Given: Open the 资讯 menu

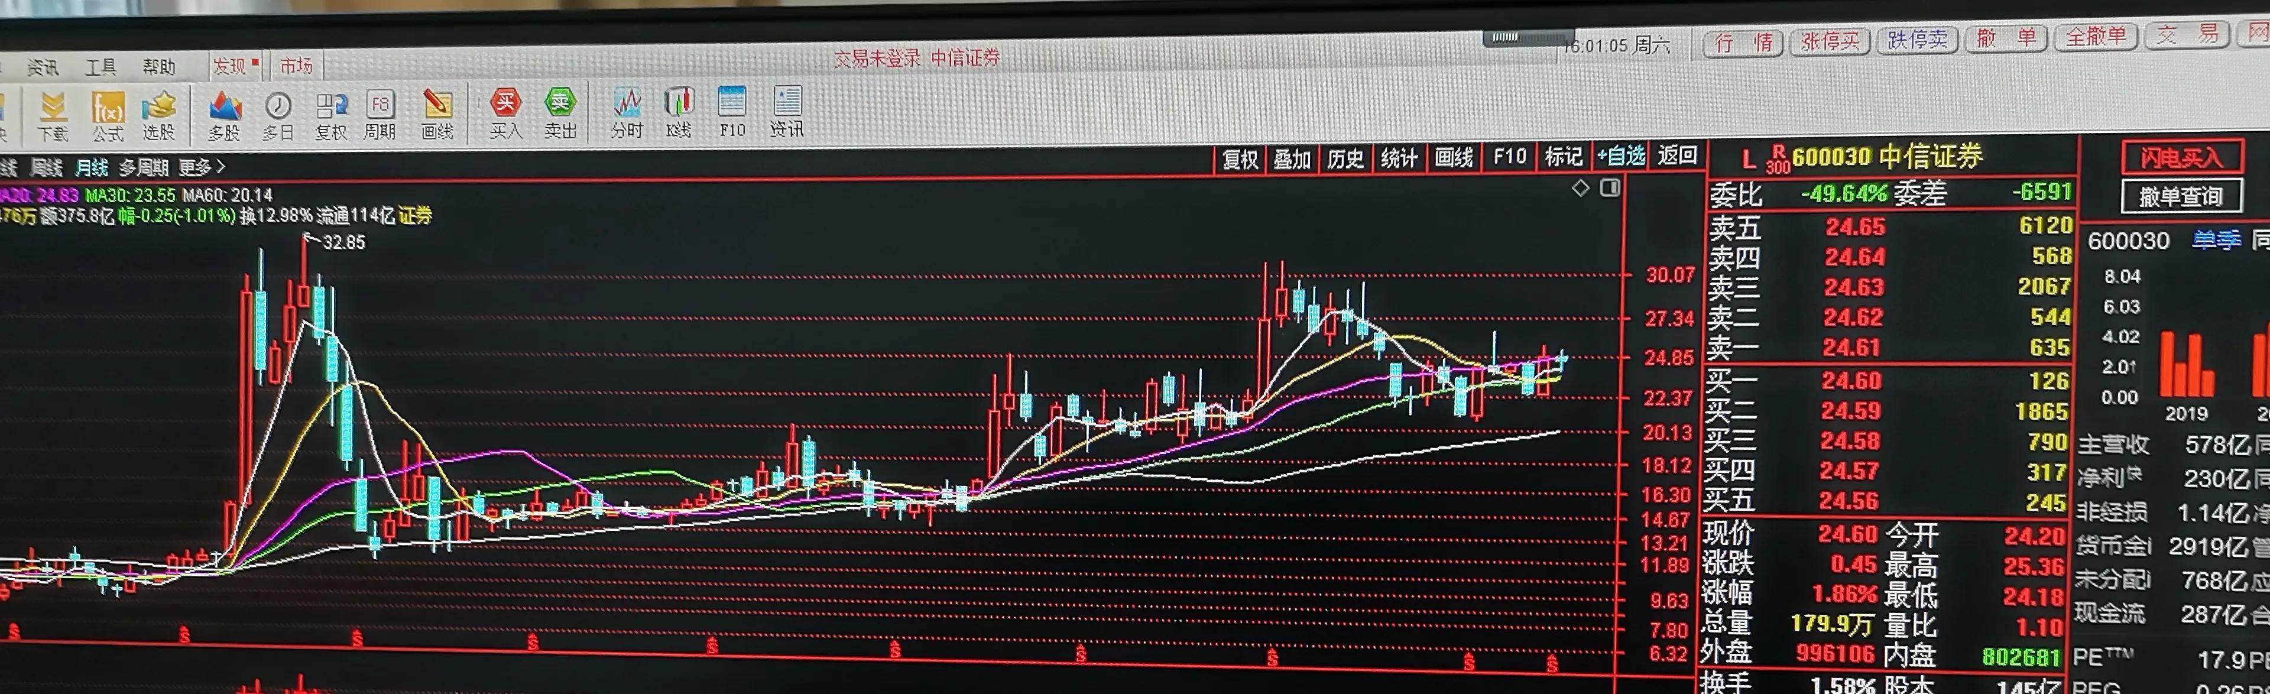Looking at the screenshot, I should [43, 68].
